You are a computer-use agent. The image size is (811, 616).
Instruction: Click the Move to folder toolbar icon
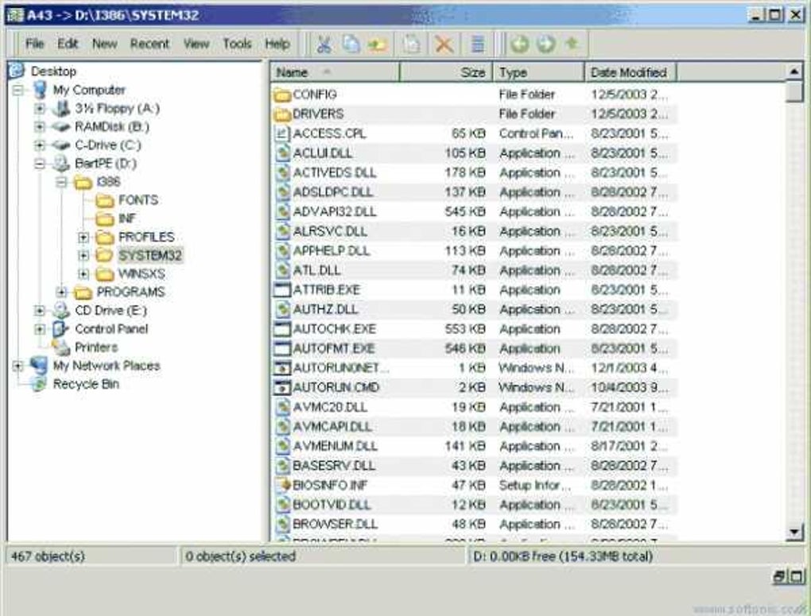[378, 45]
